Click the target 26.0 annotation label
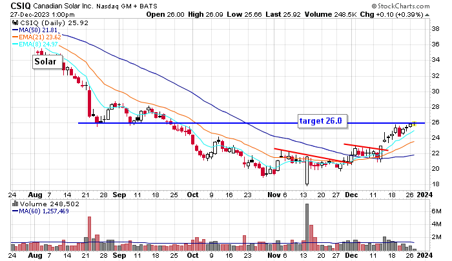 [x=323, y=121]
